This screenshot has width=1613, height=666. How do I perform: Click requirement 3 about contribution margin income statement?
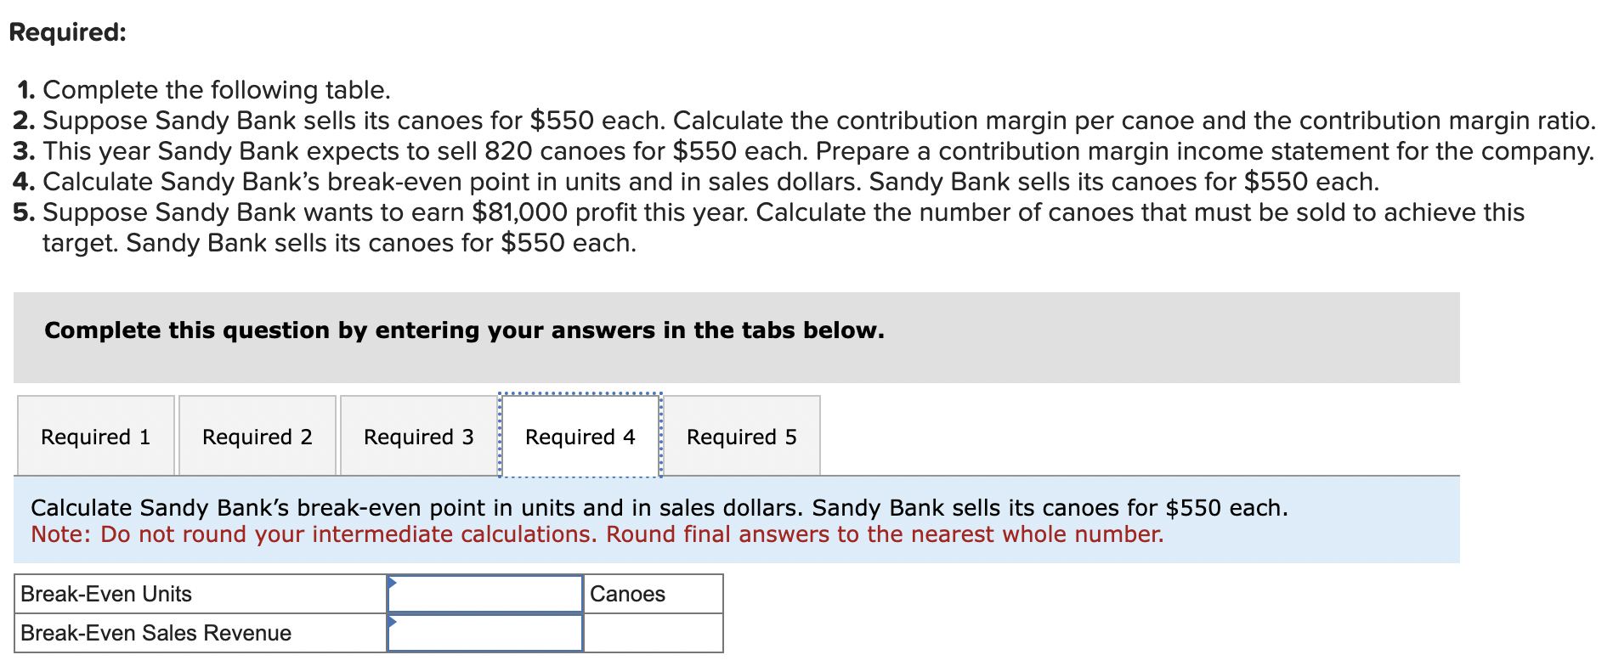coord(807,150)
